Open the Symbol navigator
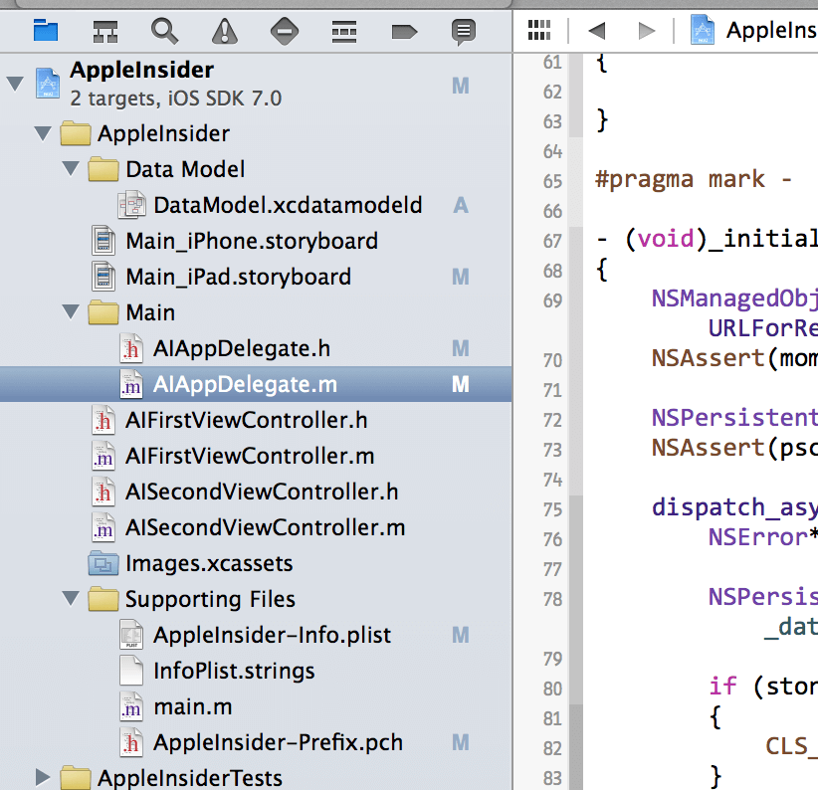 click(105, 31)
